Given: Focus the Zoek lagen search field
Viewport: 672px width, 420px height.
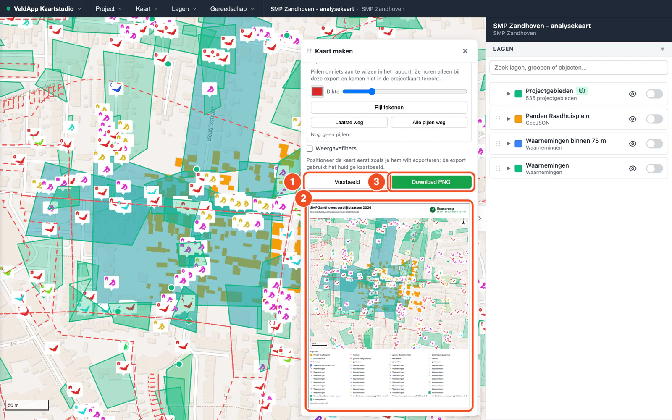Looking at the screenshot, I should tap(579, 68).
